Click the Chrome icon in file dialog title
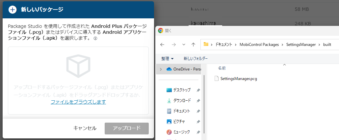339x140 pixels. [x=160, y=30]
